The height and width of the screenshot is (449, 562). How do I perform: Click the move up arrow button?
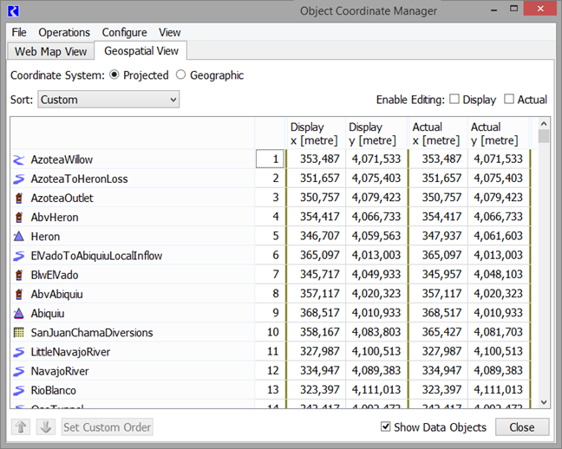(23, 427)
